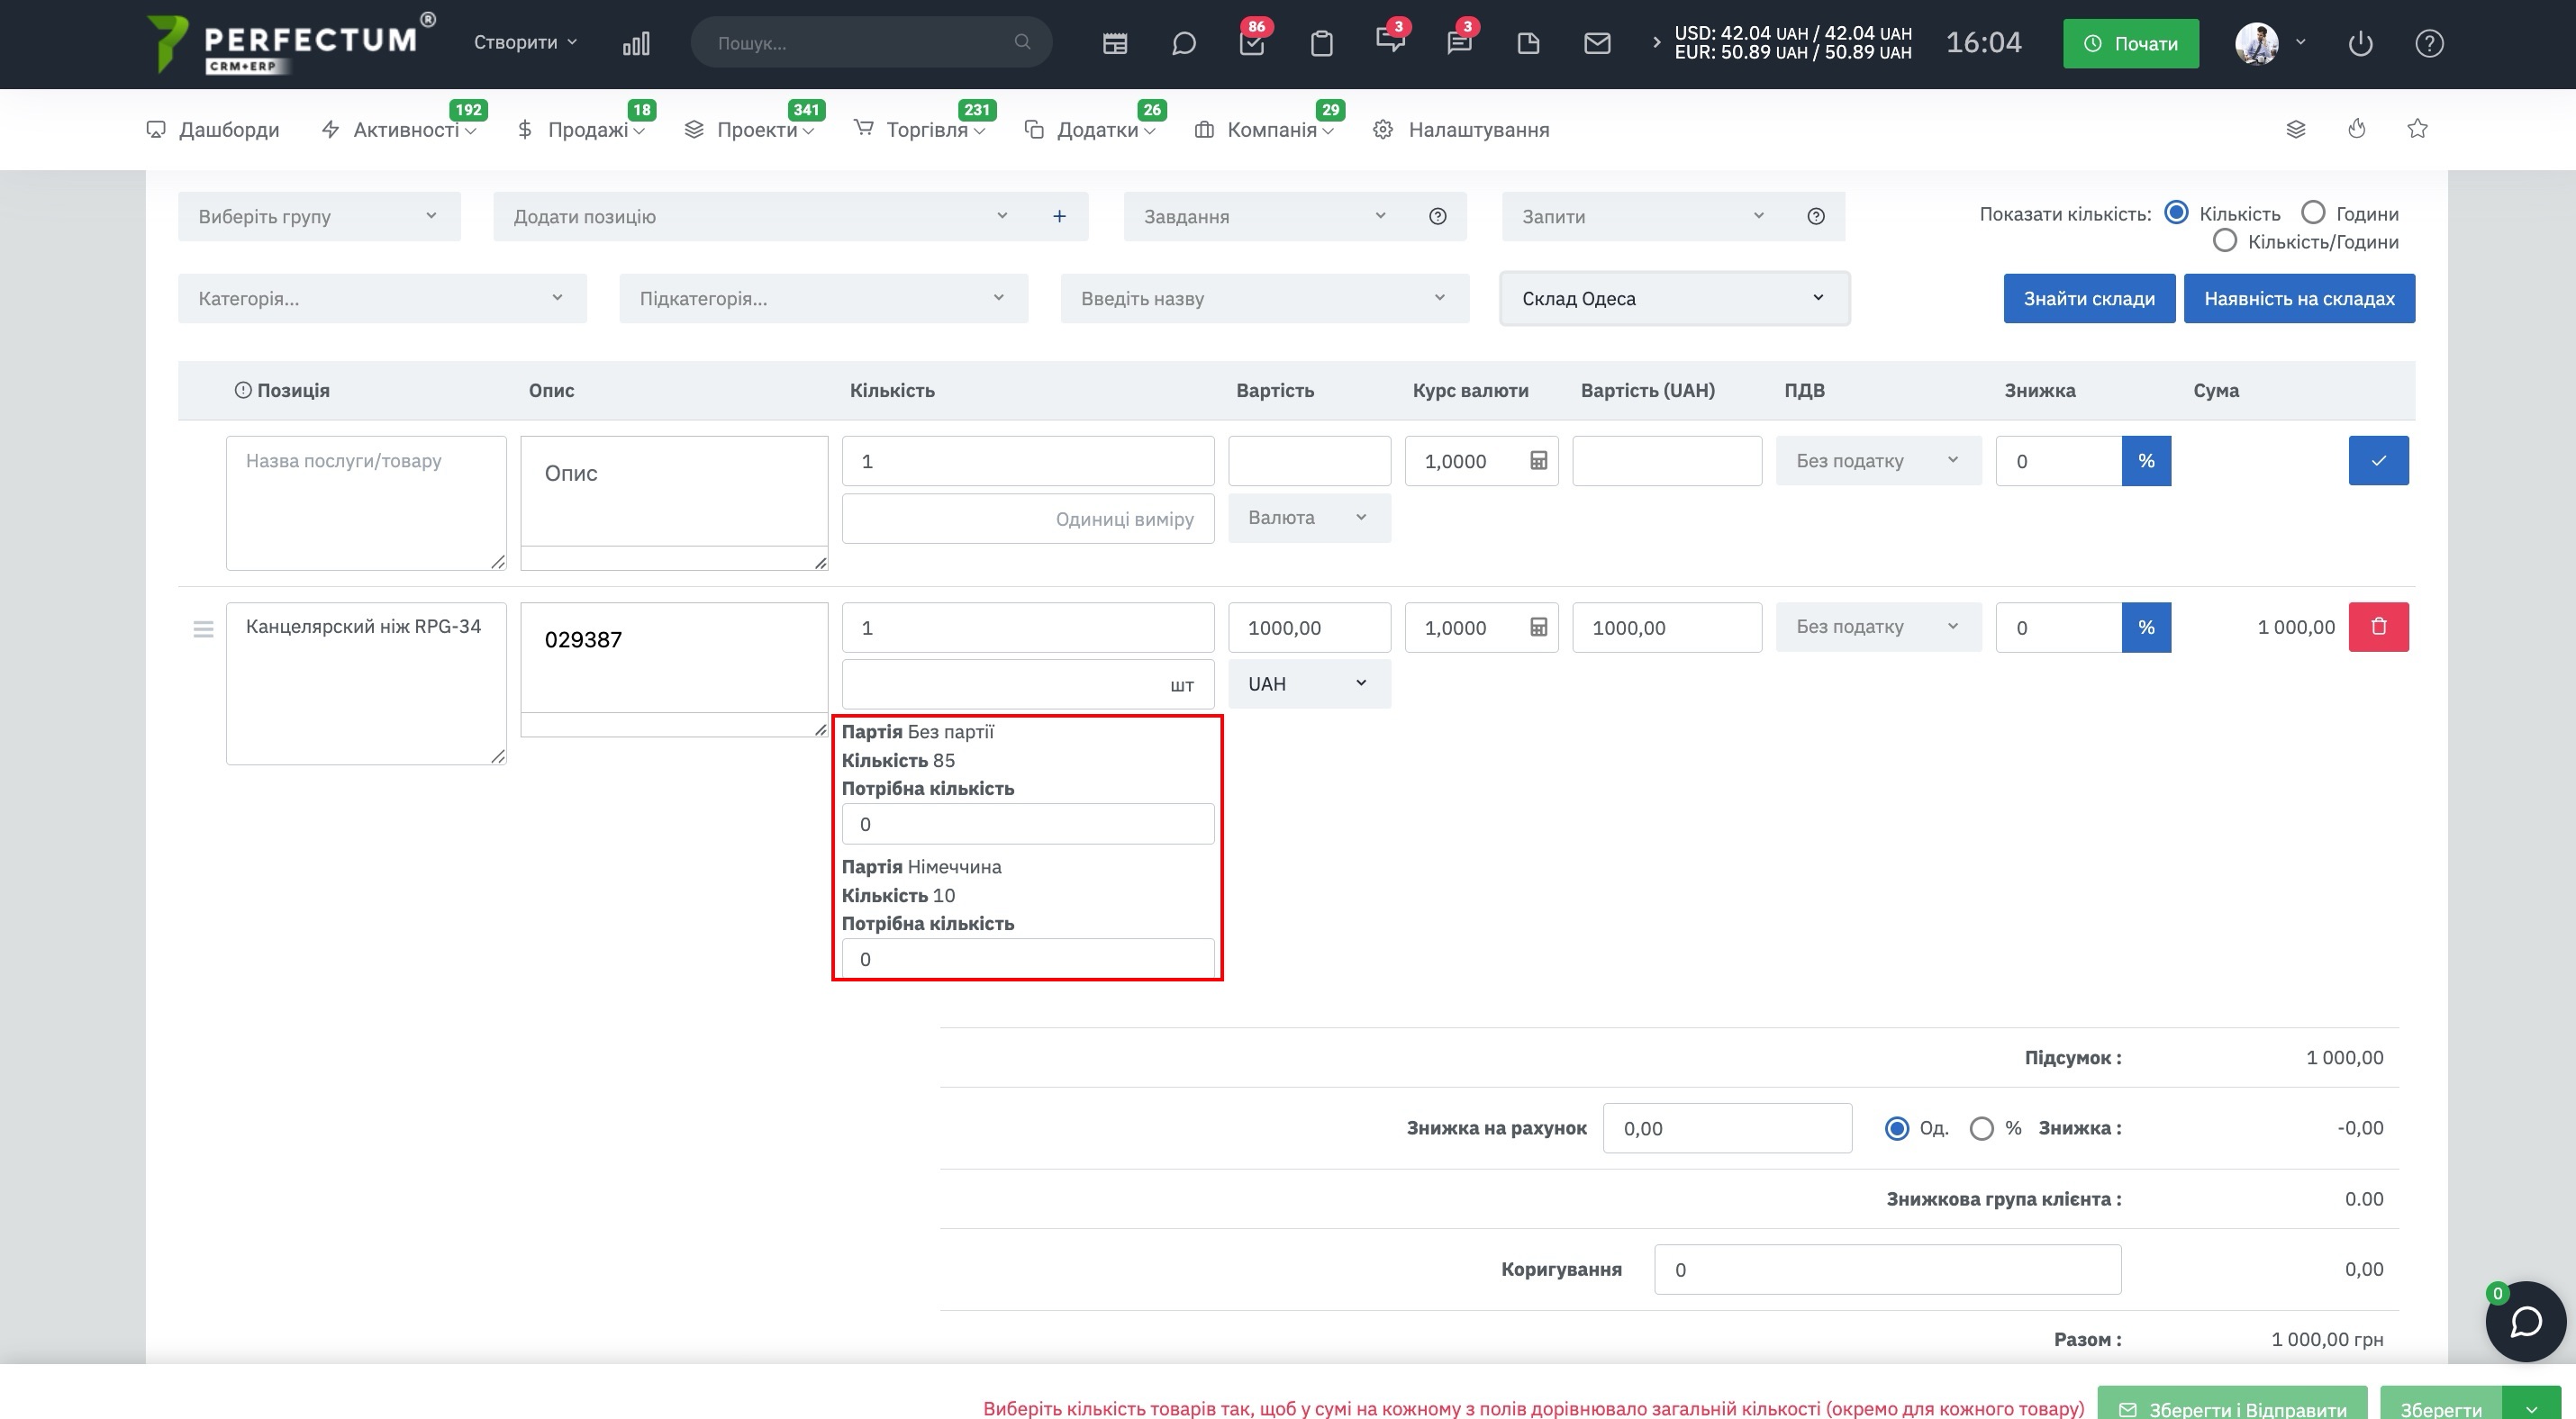Click the plus icon to add position

pyautogui.click(x=1059, y=216)
